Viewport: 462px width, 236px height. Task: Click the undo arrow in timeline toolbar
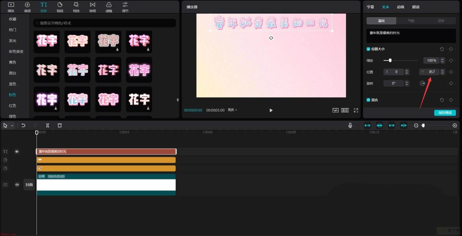(23, 125)
